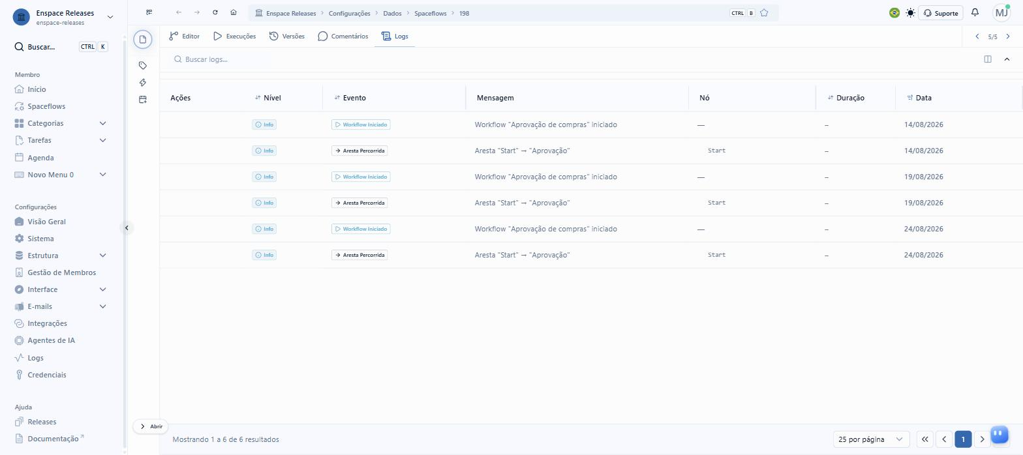Image resolution: width=1023 pixels, height=455 pixels.
Task: Toggle light theme with the sun icon
Action: [x=911, y=12]
